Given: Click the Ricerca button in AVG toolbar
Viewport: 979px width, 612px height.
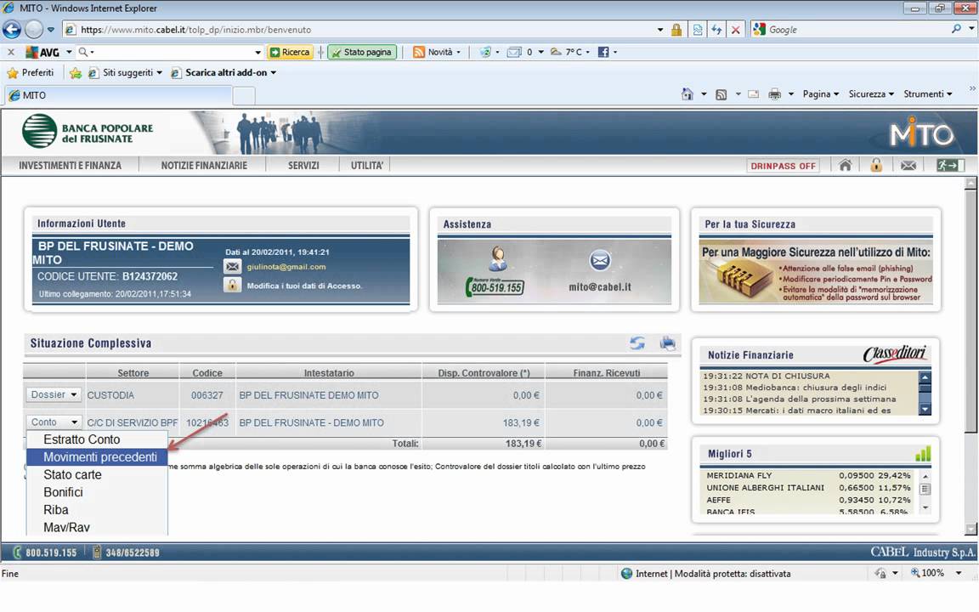Looking at the screenshot, I should point(290,52).
